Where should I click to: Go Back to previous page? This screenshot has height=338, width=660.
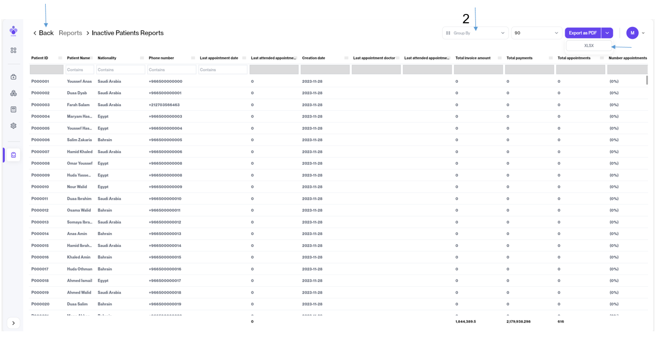(x=44, y=33)
